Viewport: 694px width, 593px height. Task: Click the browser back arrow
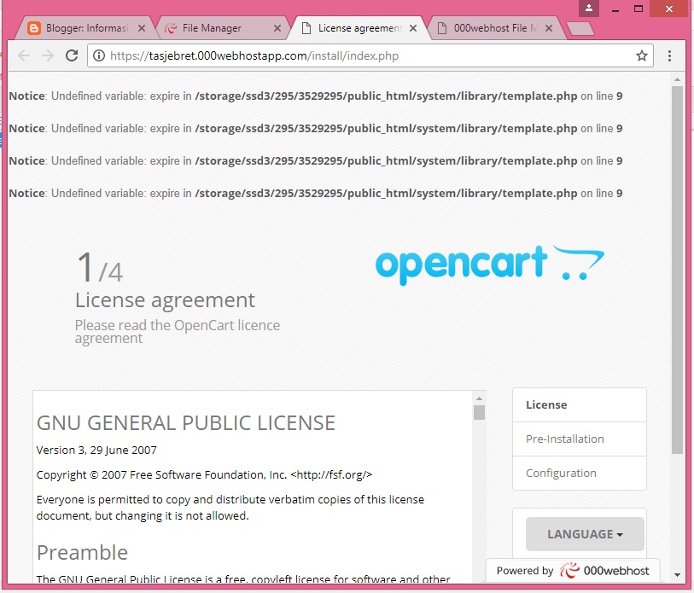point(24,55)
